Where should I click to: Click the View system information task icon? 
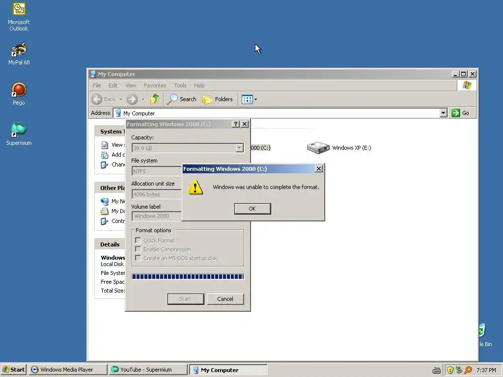[x=105, y=145]
